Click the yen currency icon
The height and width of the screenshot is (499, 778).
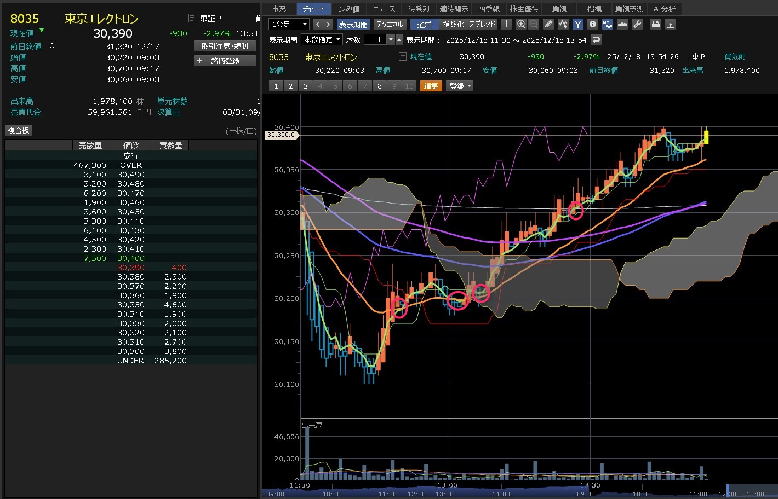tap(577, 24)
